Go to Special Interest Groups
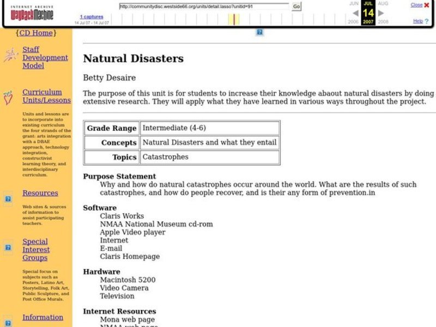Image resolution: width=436 pixels, height=327 pixels. pos(35,249)
